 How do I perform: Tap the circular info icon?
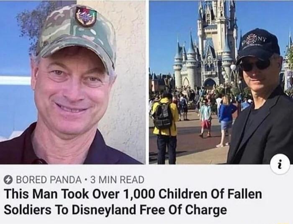[x=280, y=164]
